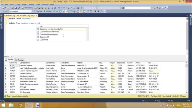Click the results grid vertical scrollbar thumb
This screenshot has height=108, width=192.
coord(187,66)
